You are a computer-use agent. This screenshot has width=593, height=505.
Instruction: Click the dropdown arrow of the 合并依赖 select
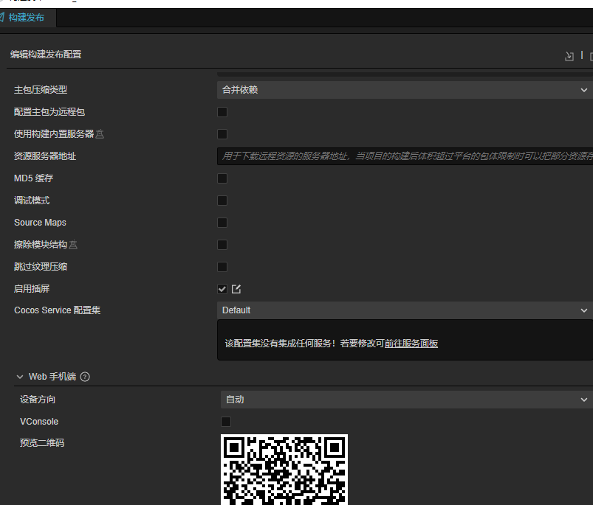(584, 90)
